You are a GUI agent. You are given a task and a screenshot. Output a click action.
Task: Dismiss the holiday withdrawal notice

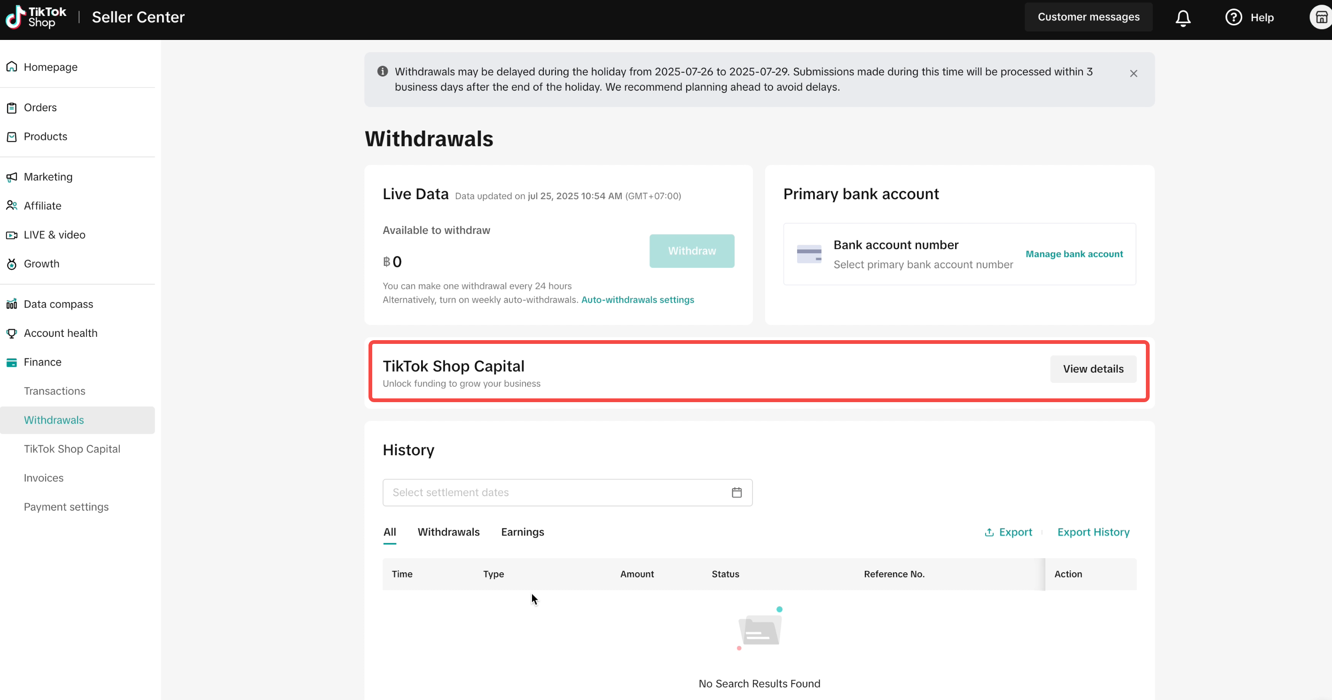(1134, 74)
